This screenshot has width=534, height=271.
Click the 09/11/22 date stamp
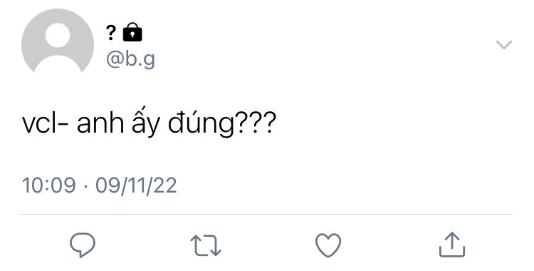(136, 185)
